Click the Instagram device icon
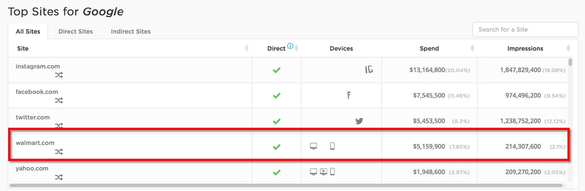This screenshot has width=585, height=191. (369, 69)
